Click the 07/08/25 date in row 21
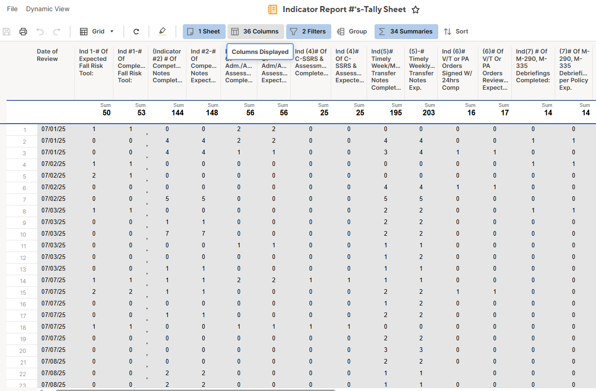Screen dimensions: 596x391 (54, 361)
